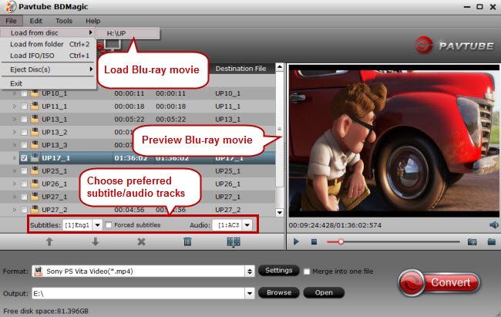Screen dimensions: 501x317
Task: Click the move down arrow icon
Action: [x=96, y=241]
